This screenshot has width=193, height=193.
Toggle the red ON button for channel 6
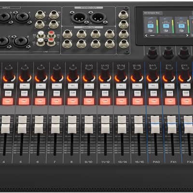click(40, 101)
